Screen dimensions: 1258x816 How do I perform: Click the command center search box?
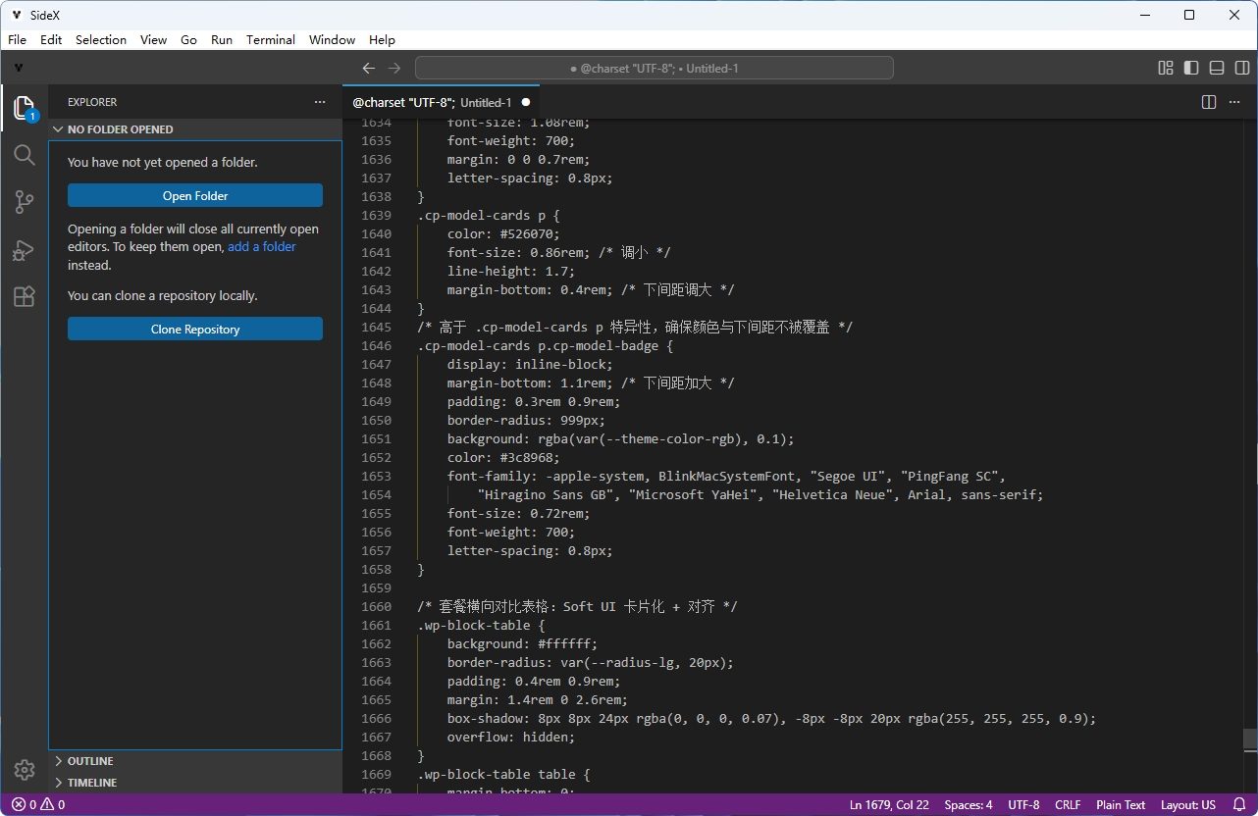click(655, 68)
